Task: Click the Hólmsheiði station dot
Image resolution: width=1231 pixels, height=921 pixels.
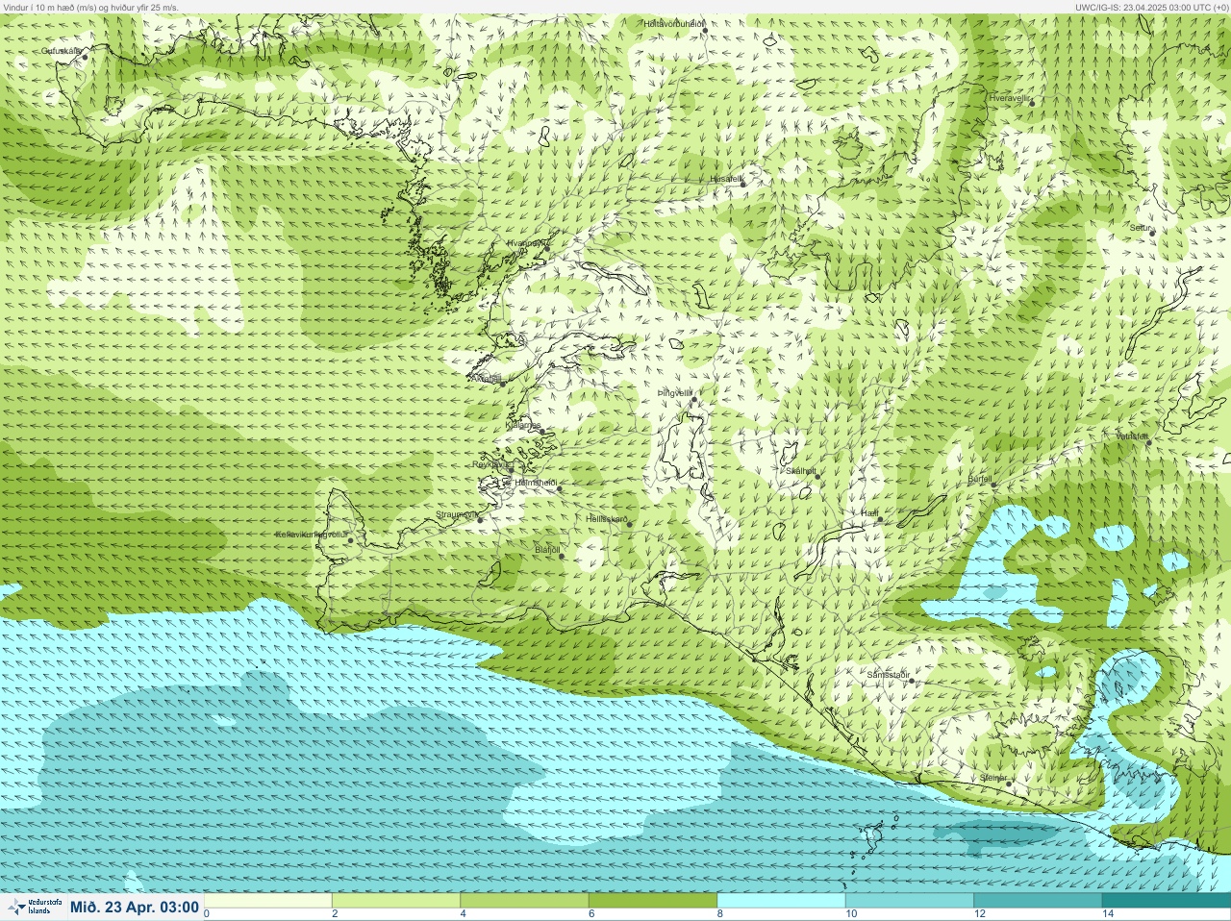Action: tap(560, 489)
